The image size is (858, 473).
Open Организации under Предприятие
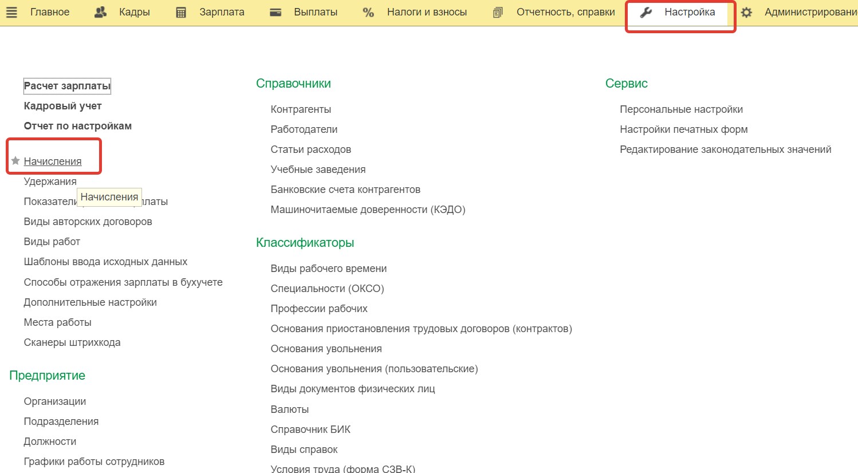(x=55, y=401)
